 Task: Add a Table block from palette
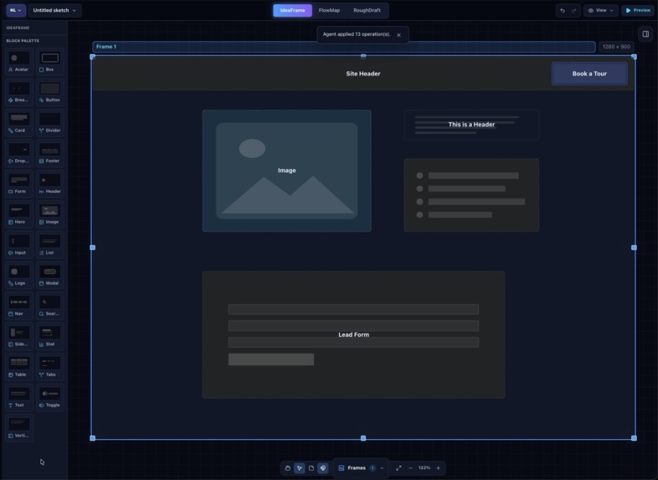[19, 367]
